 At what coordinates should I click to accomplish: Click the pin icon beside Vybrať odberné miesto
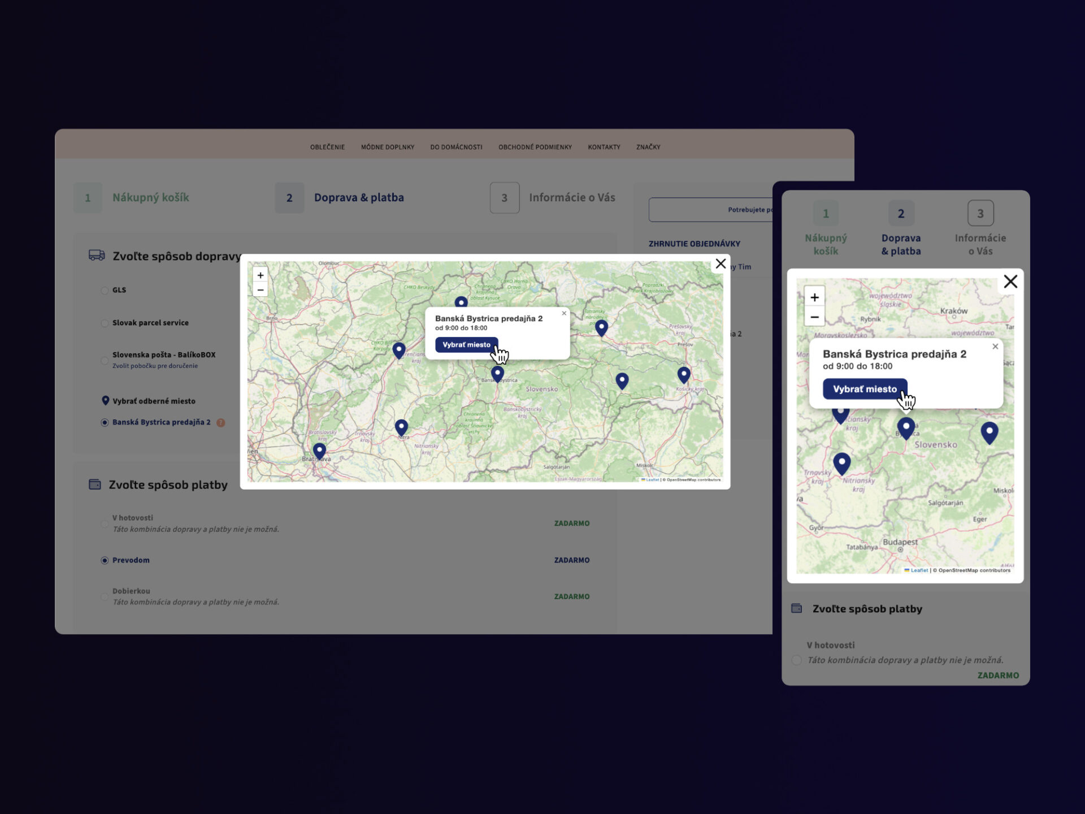coord(105,401)
